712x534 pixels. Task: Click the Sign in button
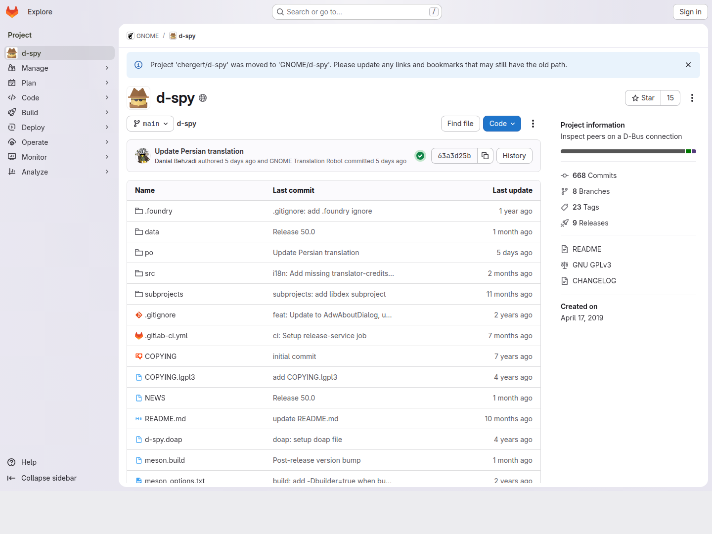click(x=690, y=12)
